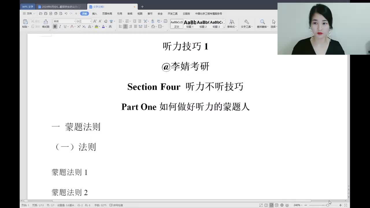This screenshot has width=370, height=208.
Task: Apply the 标题 2 style
Action: coord(203,24)
